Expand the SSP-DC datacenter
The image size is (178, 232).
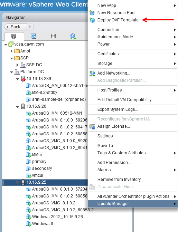(18, 65)
